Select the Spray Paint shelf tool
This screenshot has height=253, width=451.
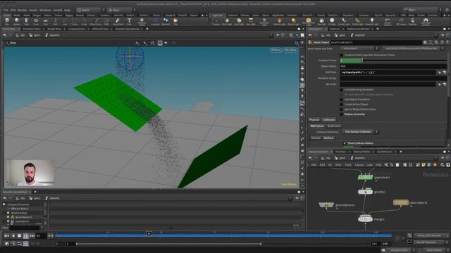pyautogui.click(x=118, y=21)
